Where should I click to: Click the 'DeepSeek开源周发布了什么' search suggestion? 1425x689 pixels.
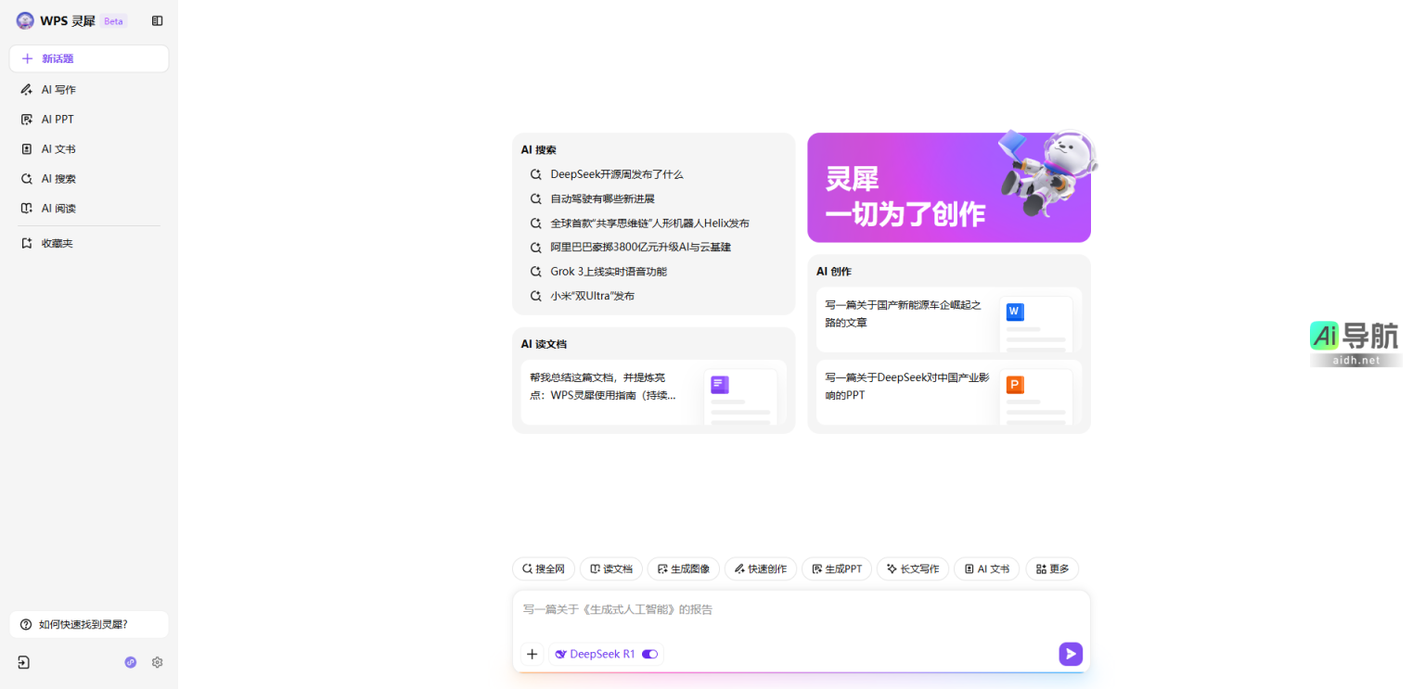[x=615, y=174]
